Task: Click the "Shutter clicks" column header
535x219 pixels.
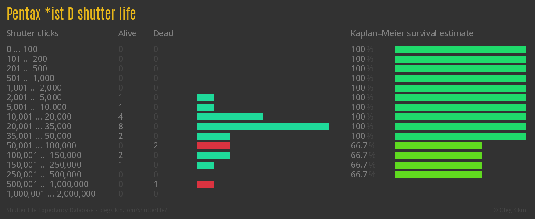Action: click(32, 33)
